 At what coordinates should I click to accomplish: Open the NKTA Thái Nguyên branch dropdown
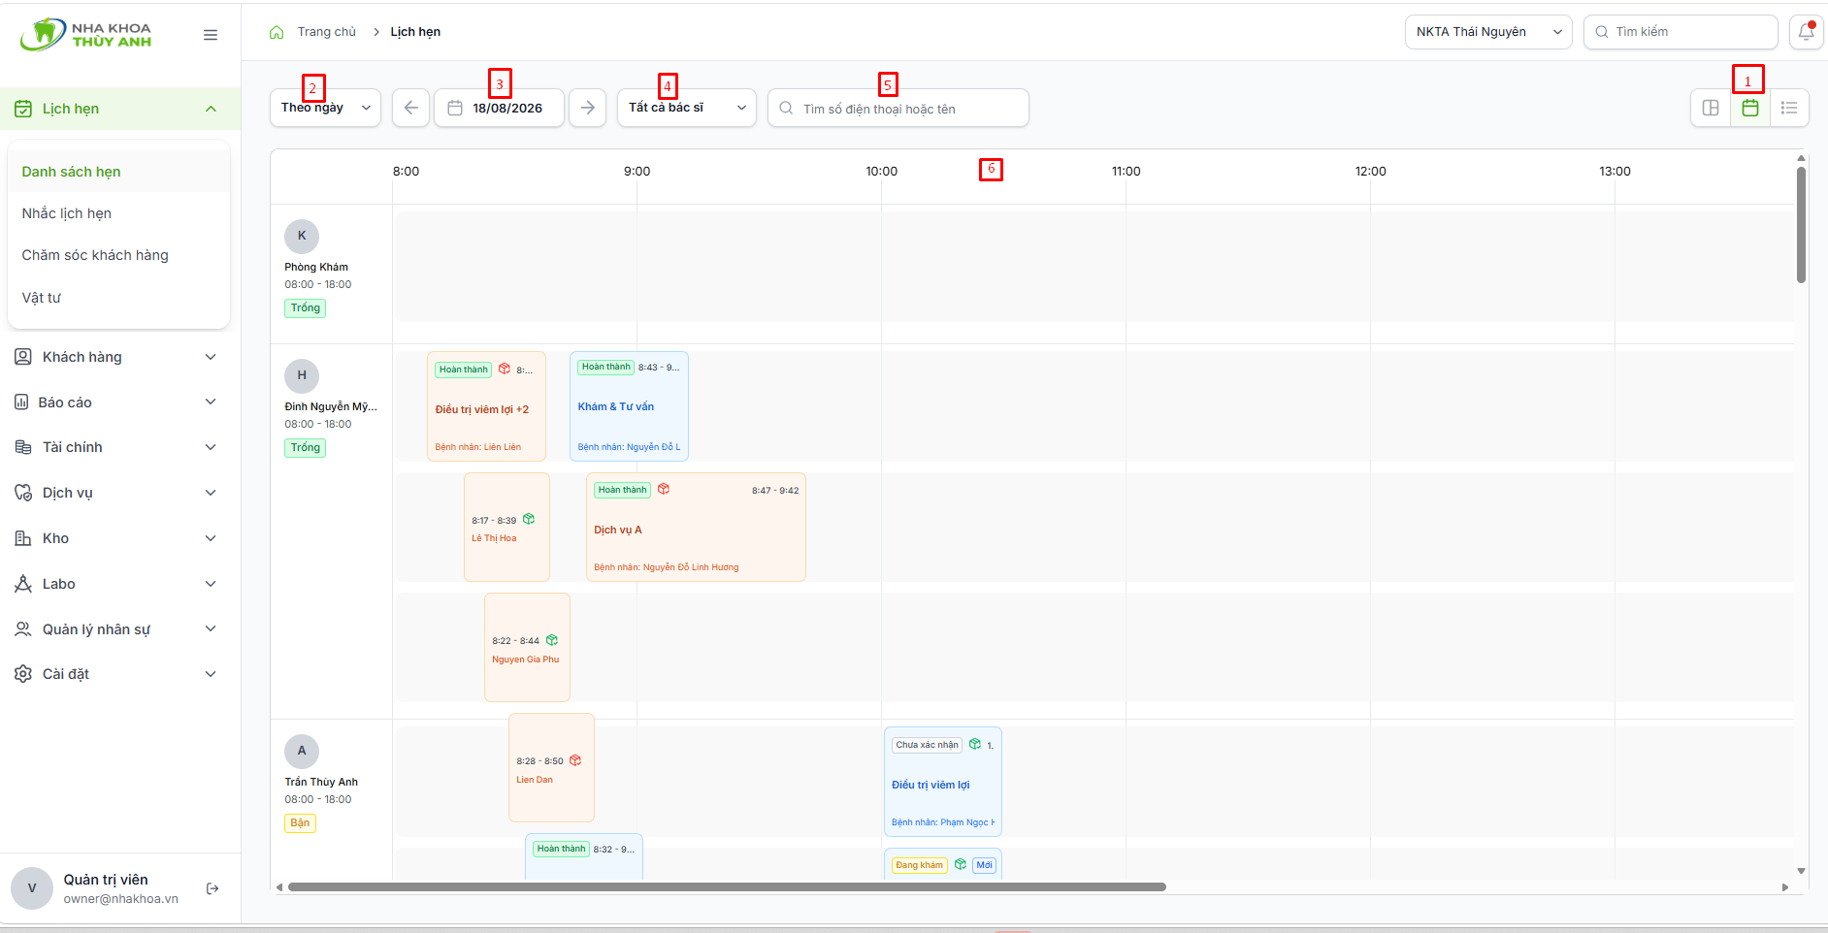[x=1488, y=32]
